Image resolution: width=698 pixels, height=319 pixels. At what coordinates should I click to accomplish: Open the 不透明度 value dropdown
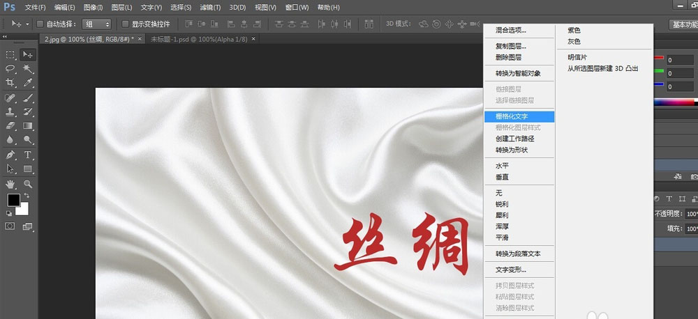click(x=691, y=214)
